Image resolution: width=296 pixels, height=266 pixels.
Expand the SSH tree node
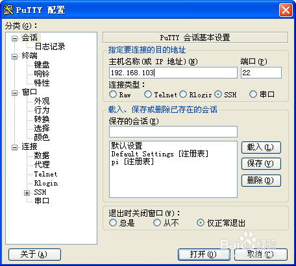tap(27, 193)
